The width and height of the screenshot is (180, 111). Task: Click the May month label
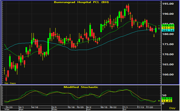pyautogui.click(x=55, y=109)
